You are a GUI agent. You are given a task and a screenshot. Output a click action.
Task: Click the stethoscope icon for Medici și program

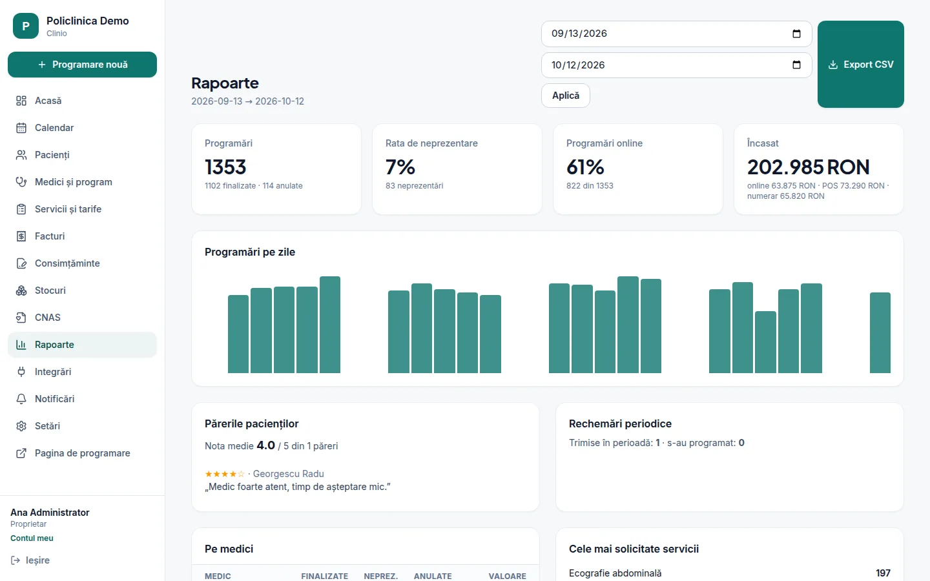pos(21,182)
